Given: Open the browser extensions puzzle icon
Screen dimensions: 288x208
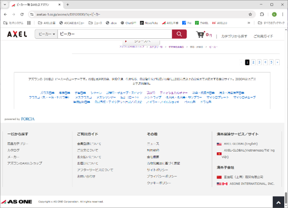Looking at the screenshot, I should [x=262, y=14].
